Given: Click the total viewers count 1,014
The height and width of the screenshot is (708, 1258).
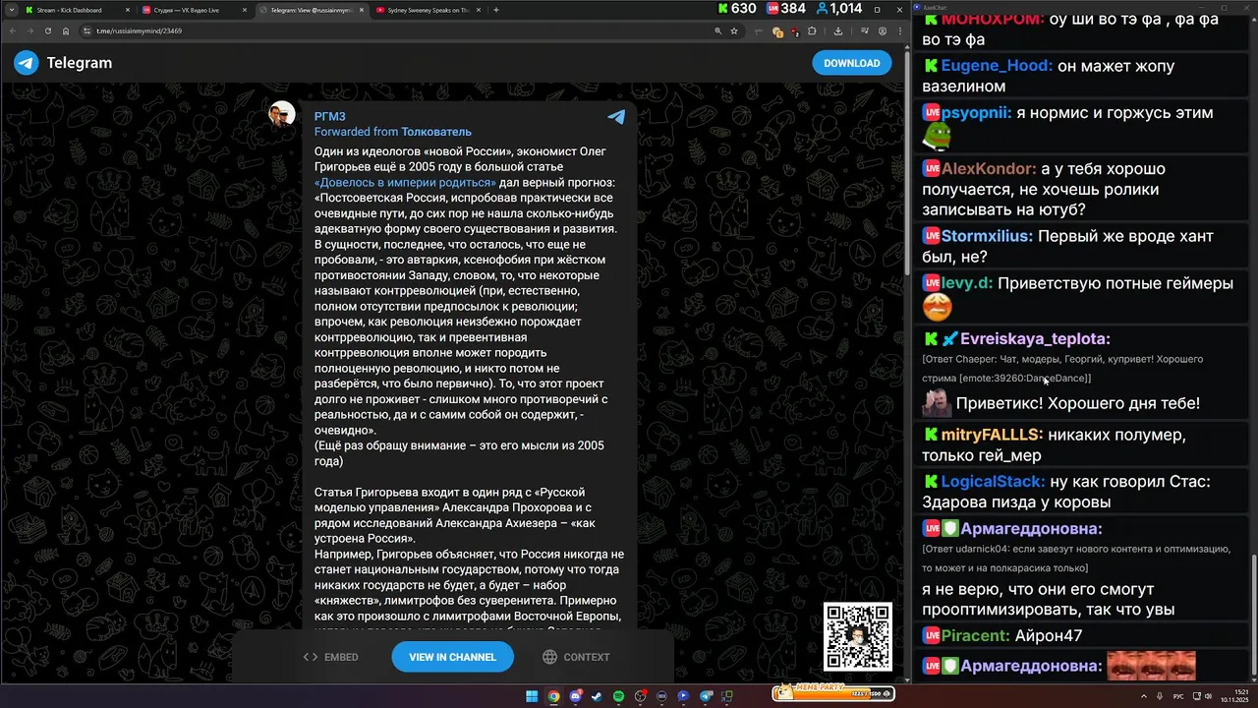Looking at the screenshot, I should pyautogui.click(x=839, y=9).
